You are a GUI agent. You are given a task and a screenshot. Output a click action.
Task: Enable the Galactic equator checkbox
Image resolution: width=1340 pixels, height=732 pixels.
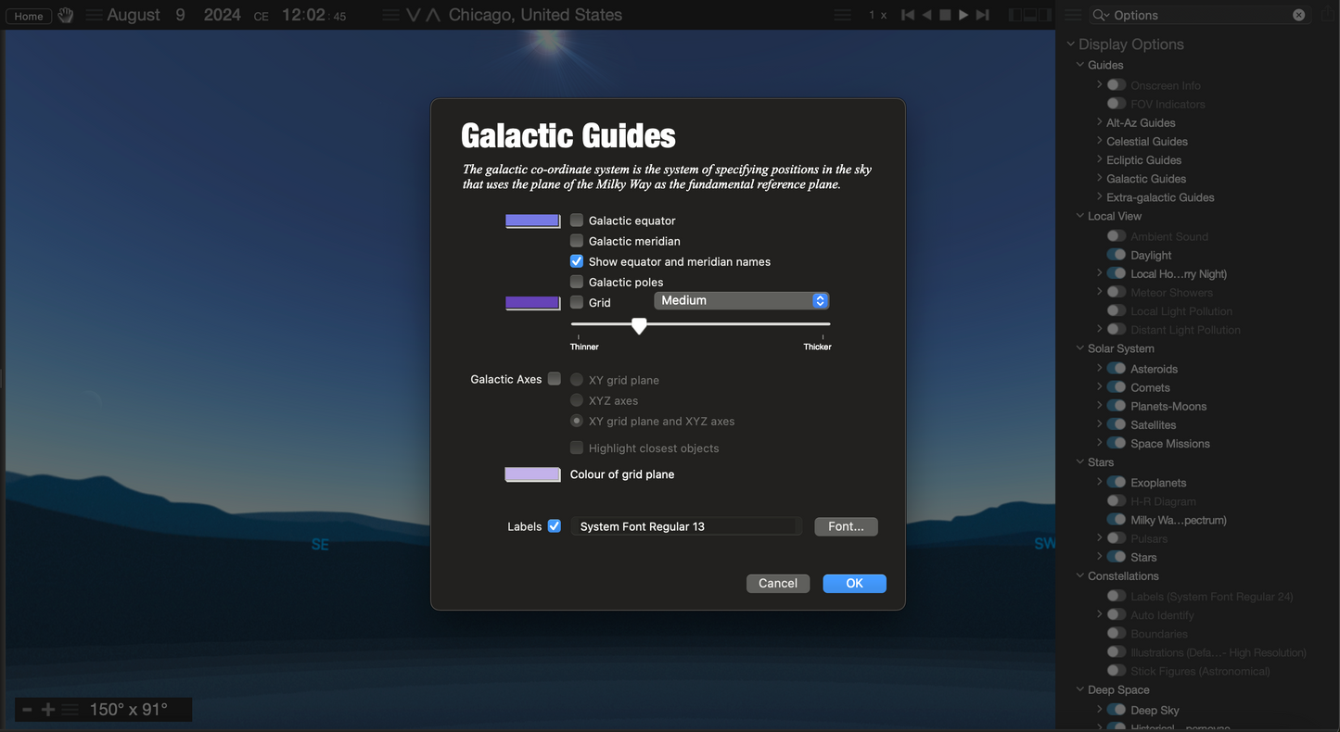pyautogui.click(x=577, y=221)
